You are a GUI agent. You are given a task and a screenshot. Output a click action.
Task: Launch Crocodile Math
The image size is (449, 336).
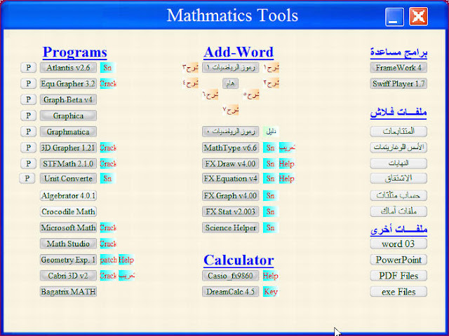tap(68, 211)
